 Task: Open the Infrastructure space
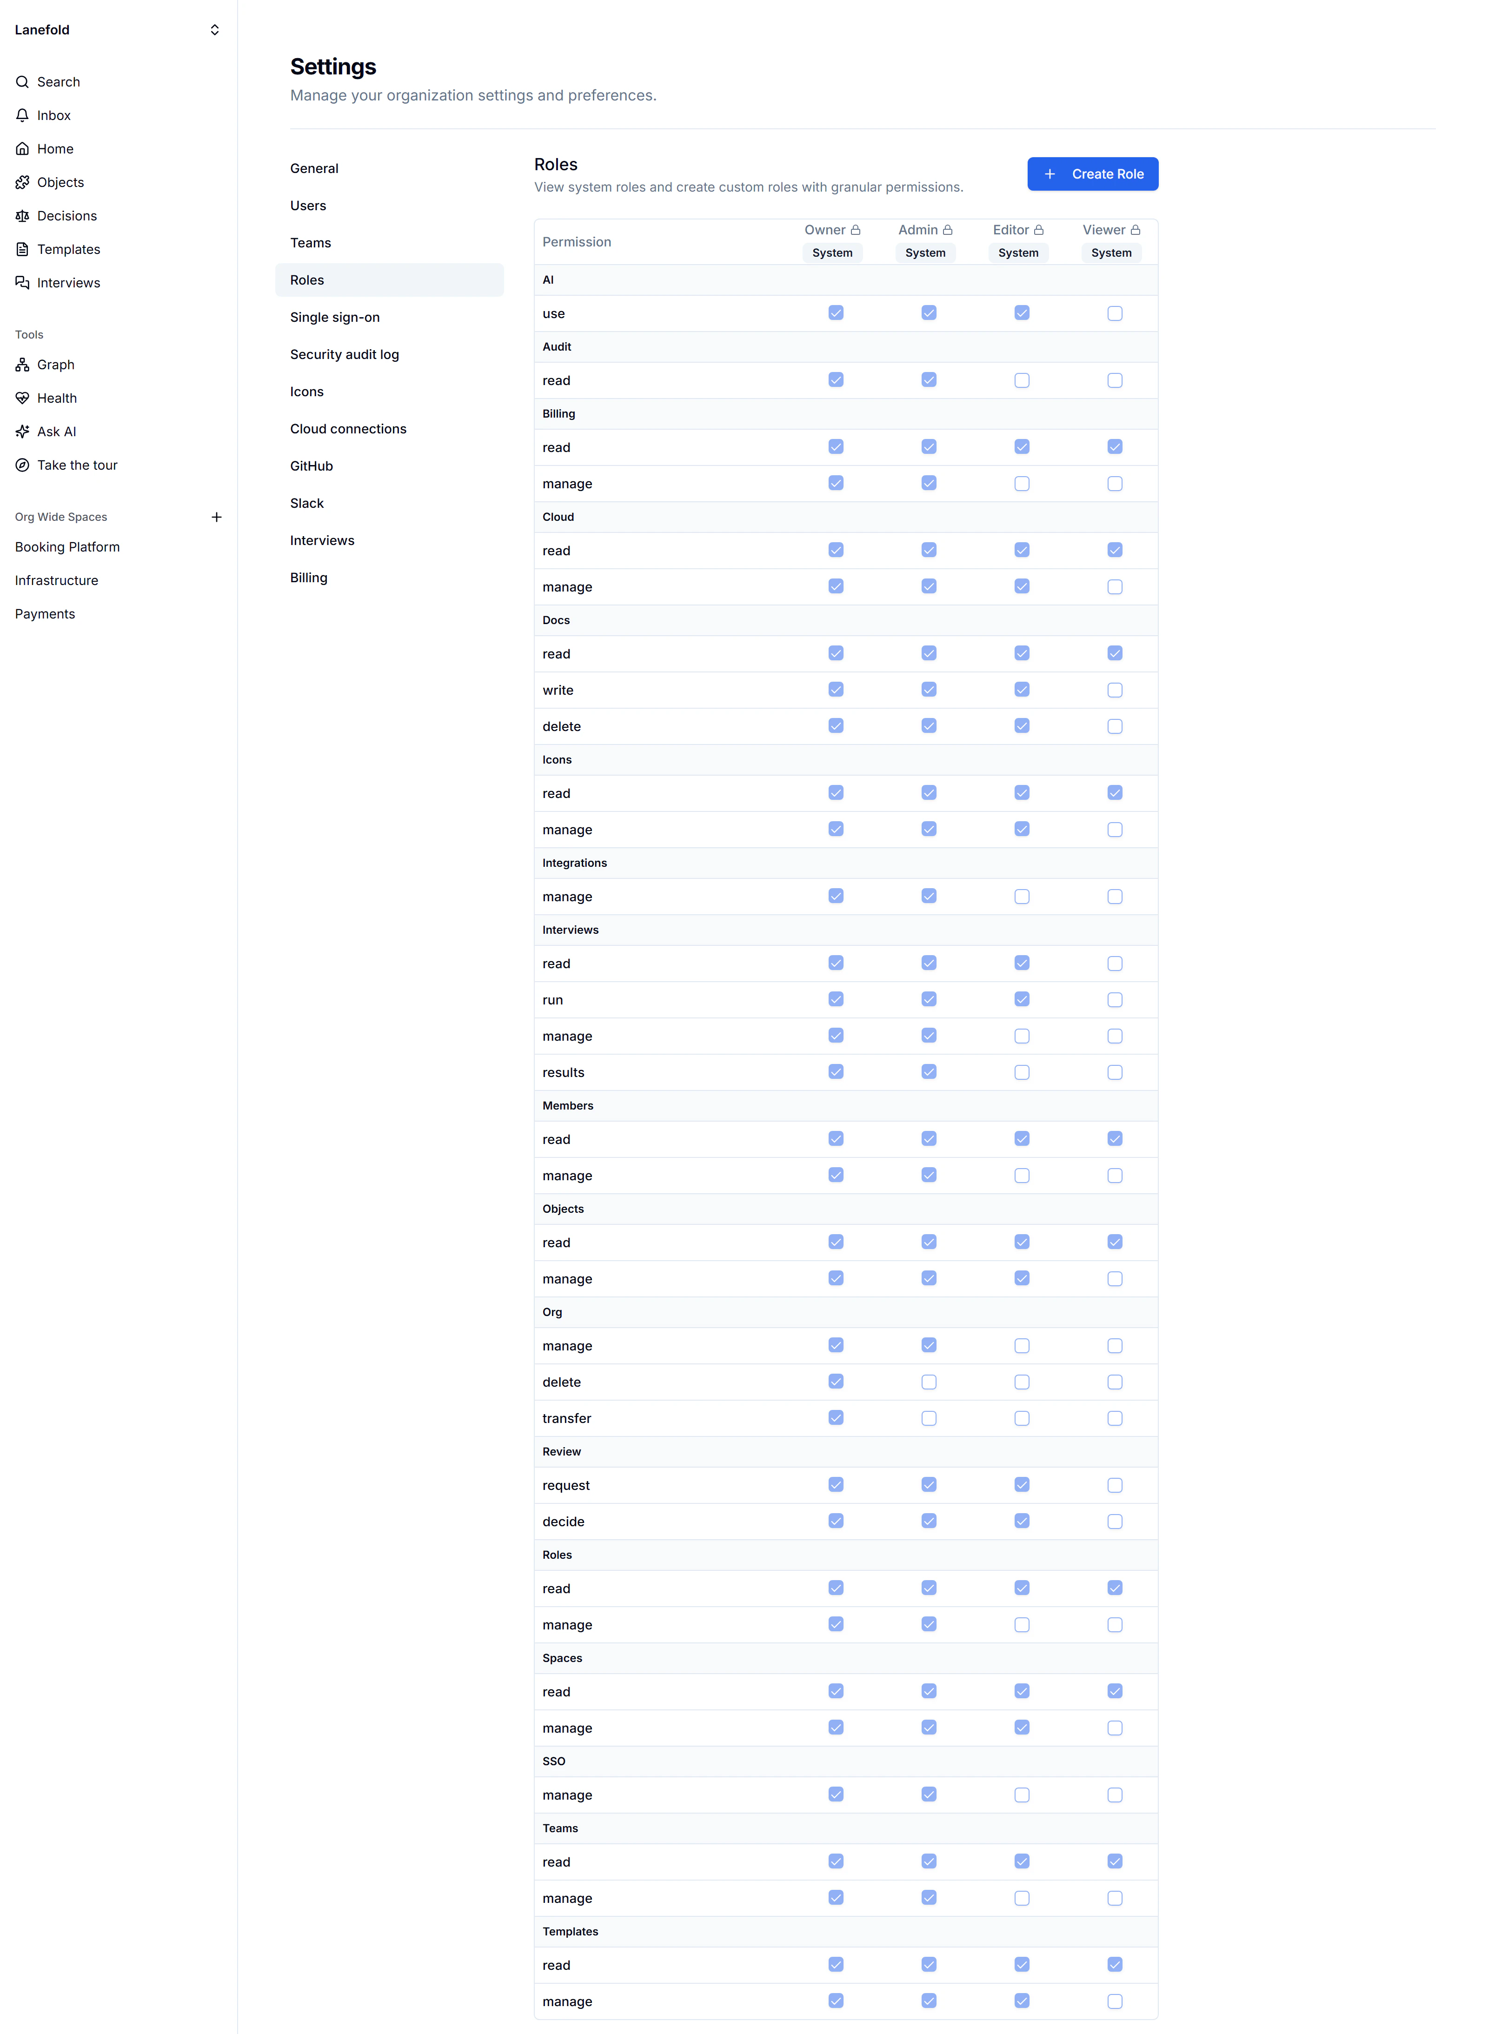click(x=57, y=581)
